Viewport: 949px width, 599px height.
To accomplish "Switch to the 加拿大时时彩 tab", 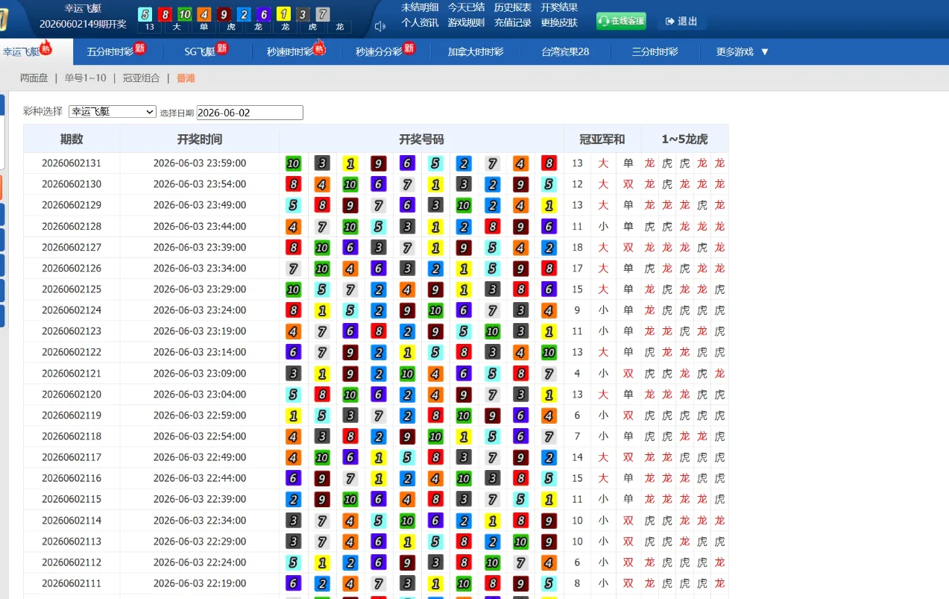I will [x=476, y=51].
